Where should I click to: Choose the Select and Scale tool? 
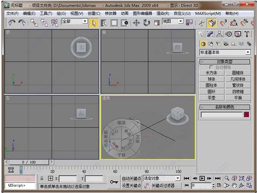[x=157, y=23]
